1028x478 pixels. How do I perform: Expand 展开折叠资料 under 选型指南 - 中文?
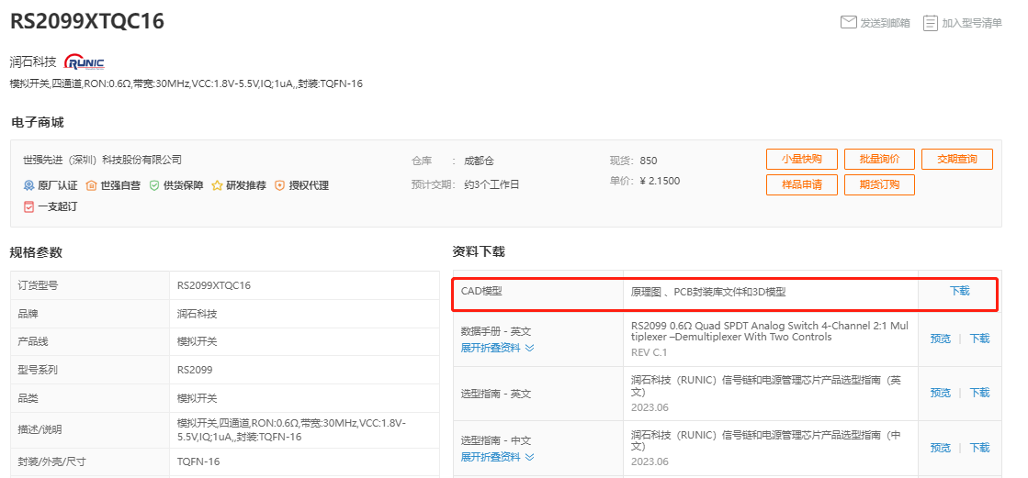(498, 456)
